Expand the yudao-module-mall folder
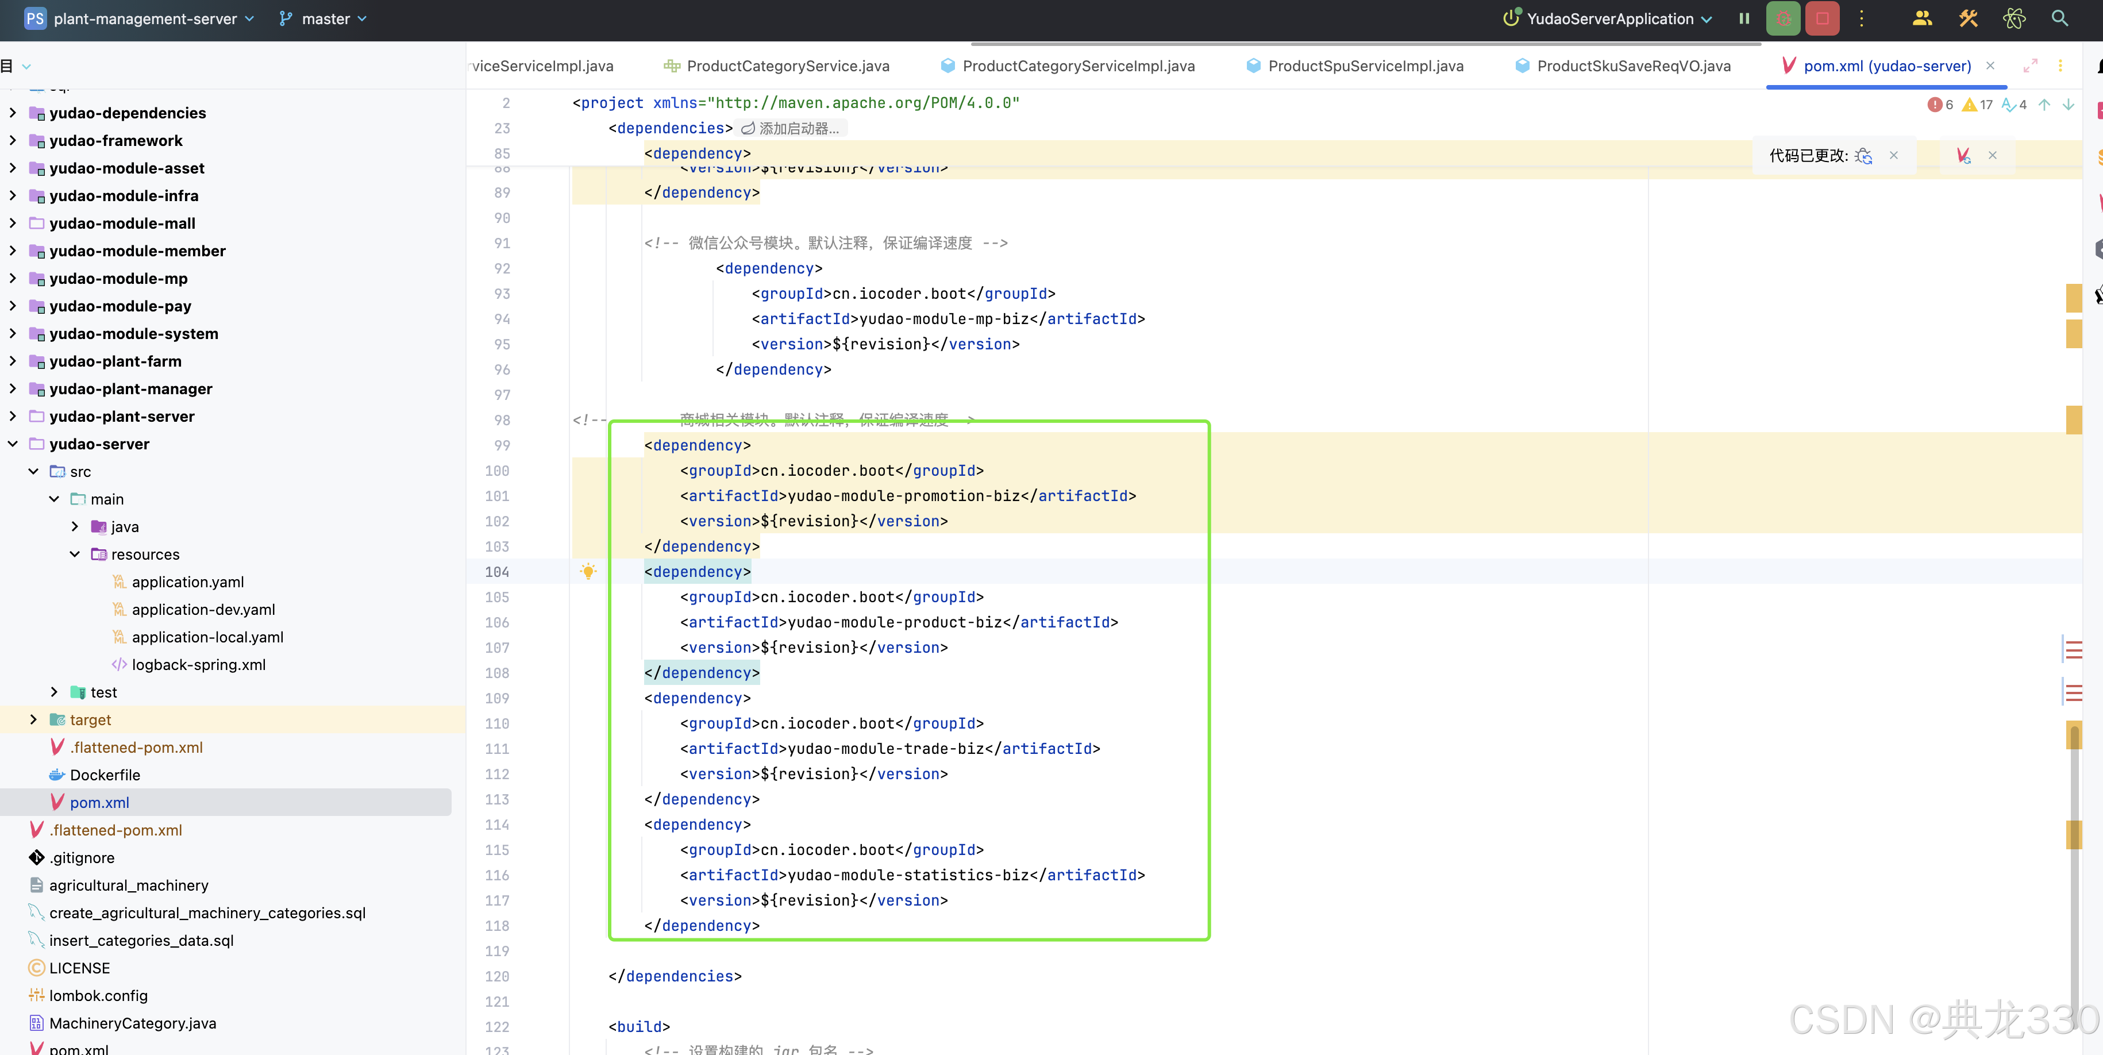 click(13, 223)
